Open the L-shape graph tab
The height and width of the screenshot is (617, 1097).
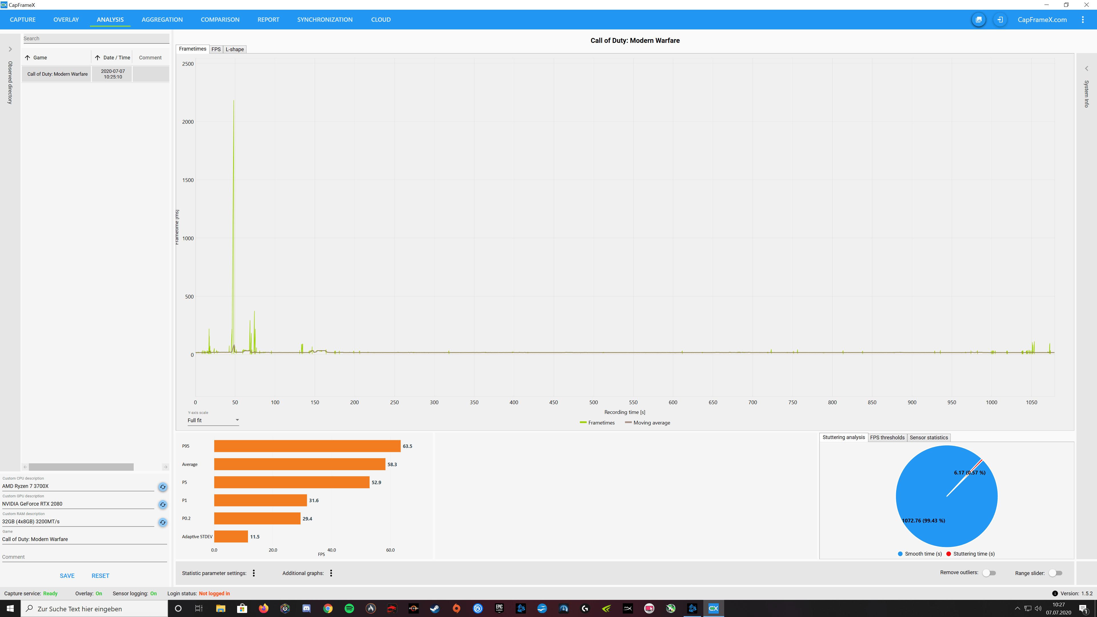coord(235,49)
